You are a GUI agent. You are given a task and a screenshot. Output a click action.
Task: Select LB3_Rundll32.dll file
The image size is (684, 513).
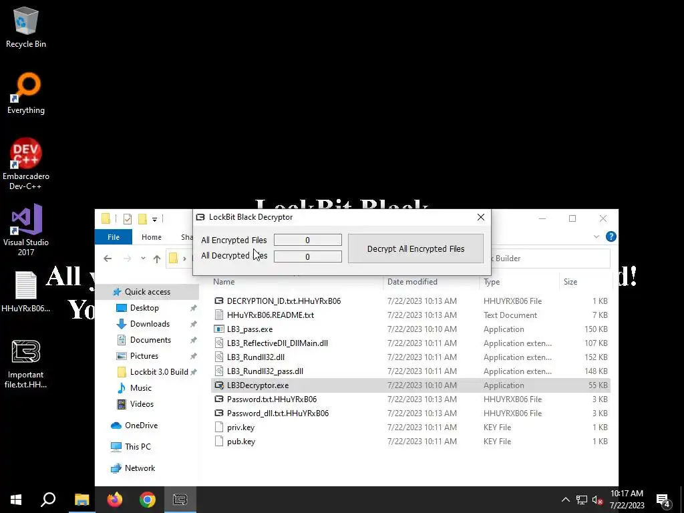(x=255, y=357)
